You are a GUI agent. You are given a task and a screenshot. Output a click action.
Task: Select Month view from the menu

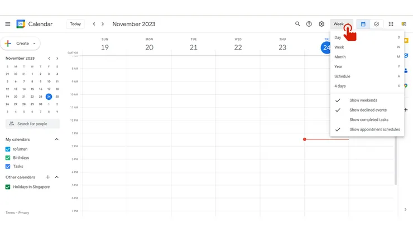(x=340, y=57)
